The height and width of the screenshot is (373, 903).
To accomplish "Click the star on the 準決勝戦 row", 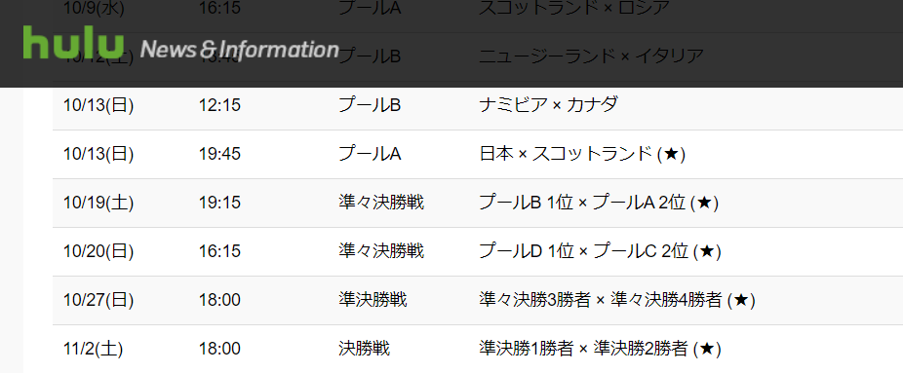I will [740, 300].
